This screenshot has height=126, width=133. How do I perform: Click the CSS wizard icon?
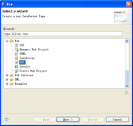(16, 45)
